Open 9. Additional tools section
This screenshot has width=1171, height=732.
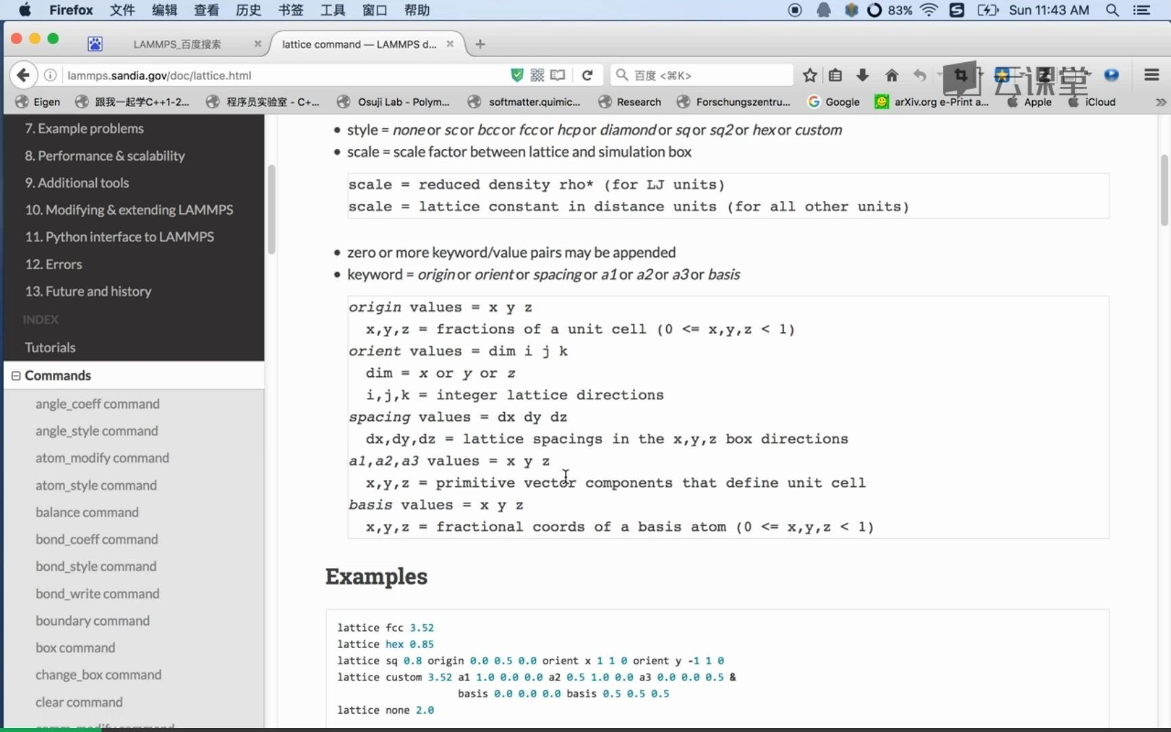click(77, 183)
